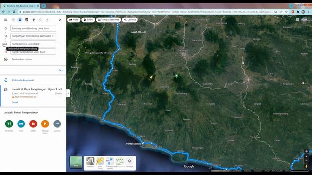Open the red browser extension icon

click(x=292, y=12)
